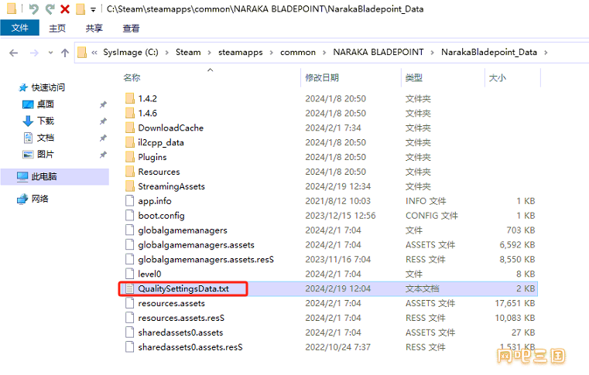Select the app.info file icon
The width and height of the screenshot is (589, 375).
[129, 201]
